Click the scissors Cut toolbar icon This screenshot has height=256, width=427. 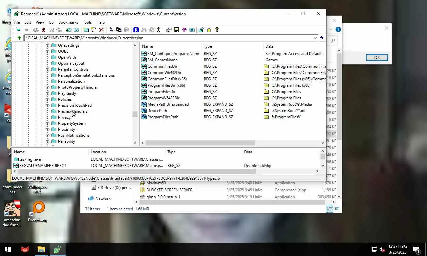click(x=111, y=30)
